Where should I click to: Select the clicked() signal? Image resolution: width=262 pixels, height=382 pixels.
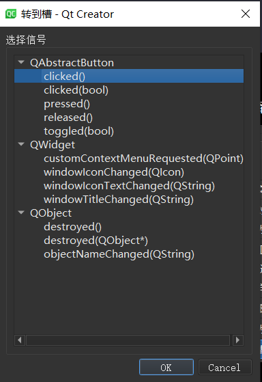point(64,77)
